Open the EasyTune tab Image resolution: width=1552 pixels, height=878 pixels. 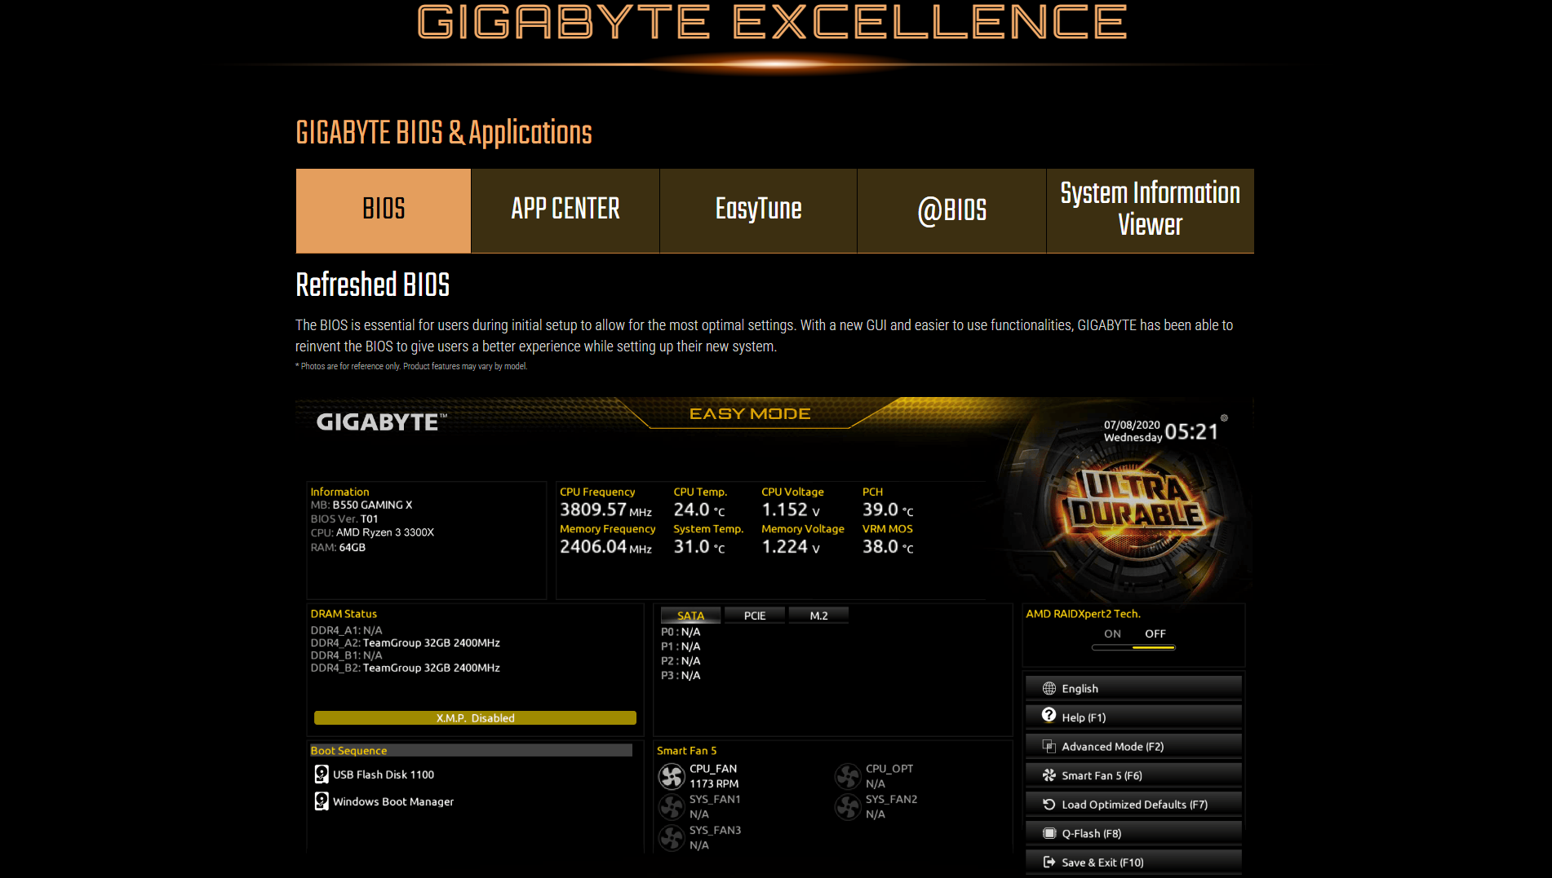(758, 210)
